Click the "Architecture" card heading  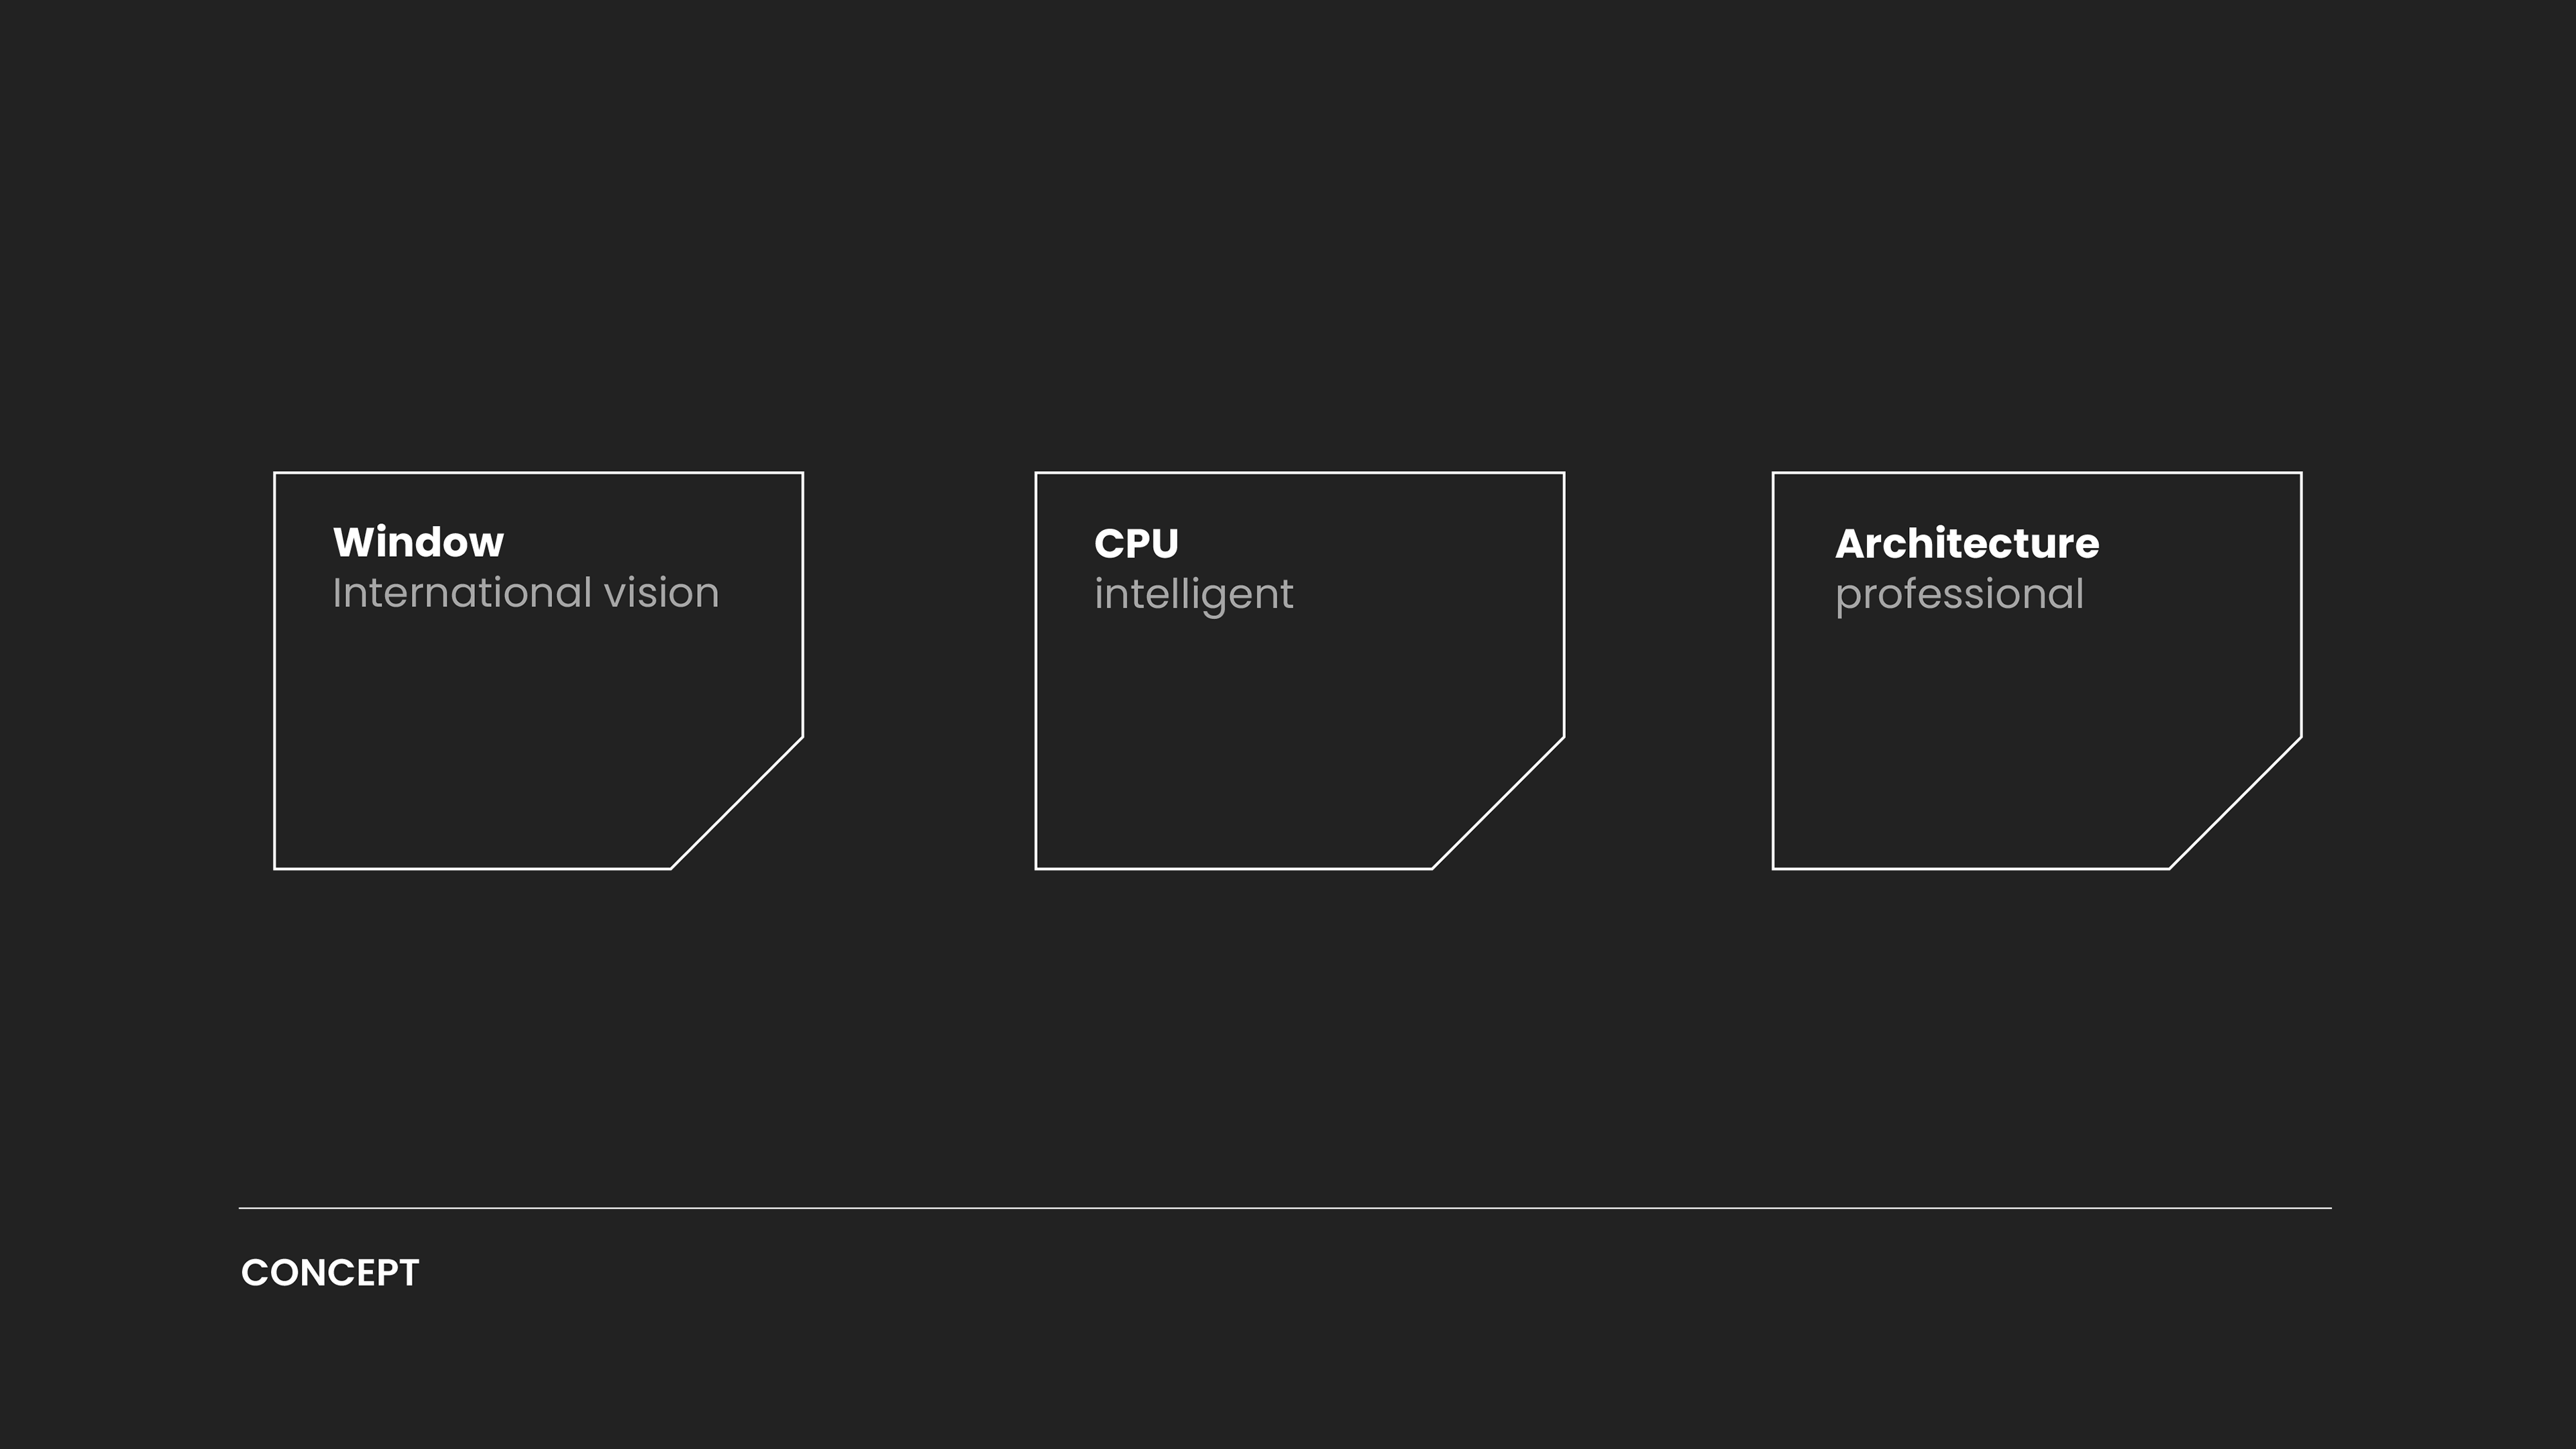(x=1966, y=544)
